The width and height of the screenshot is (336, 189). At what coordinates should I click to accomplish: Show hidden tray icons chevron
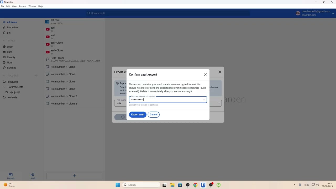[294, 185]
